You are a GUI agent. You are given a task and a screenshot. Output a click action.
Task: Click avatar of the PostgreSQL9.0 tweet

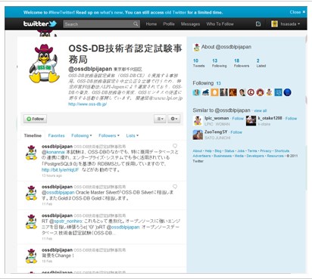click(31, 153)
